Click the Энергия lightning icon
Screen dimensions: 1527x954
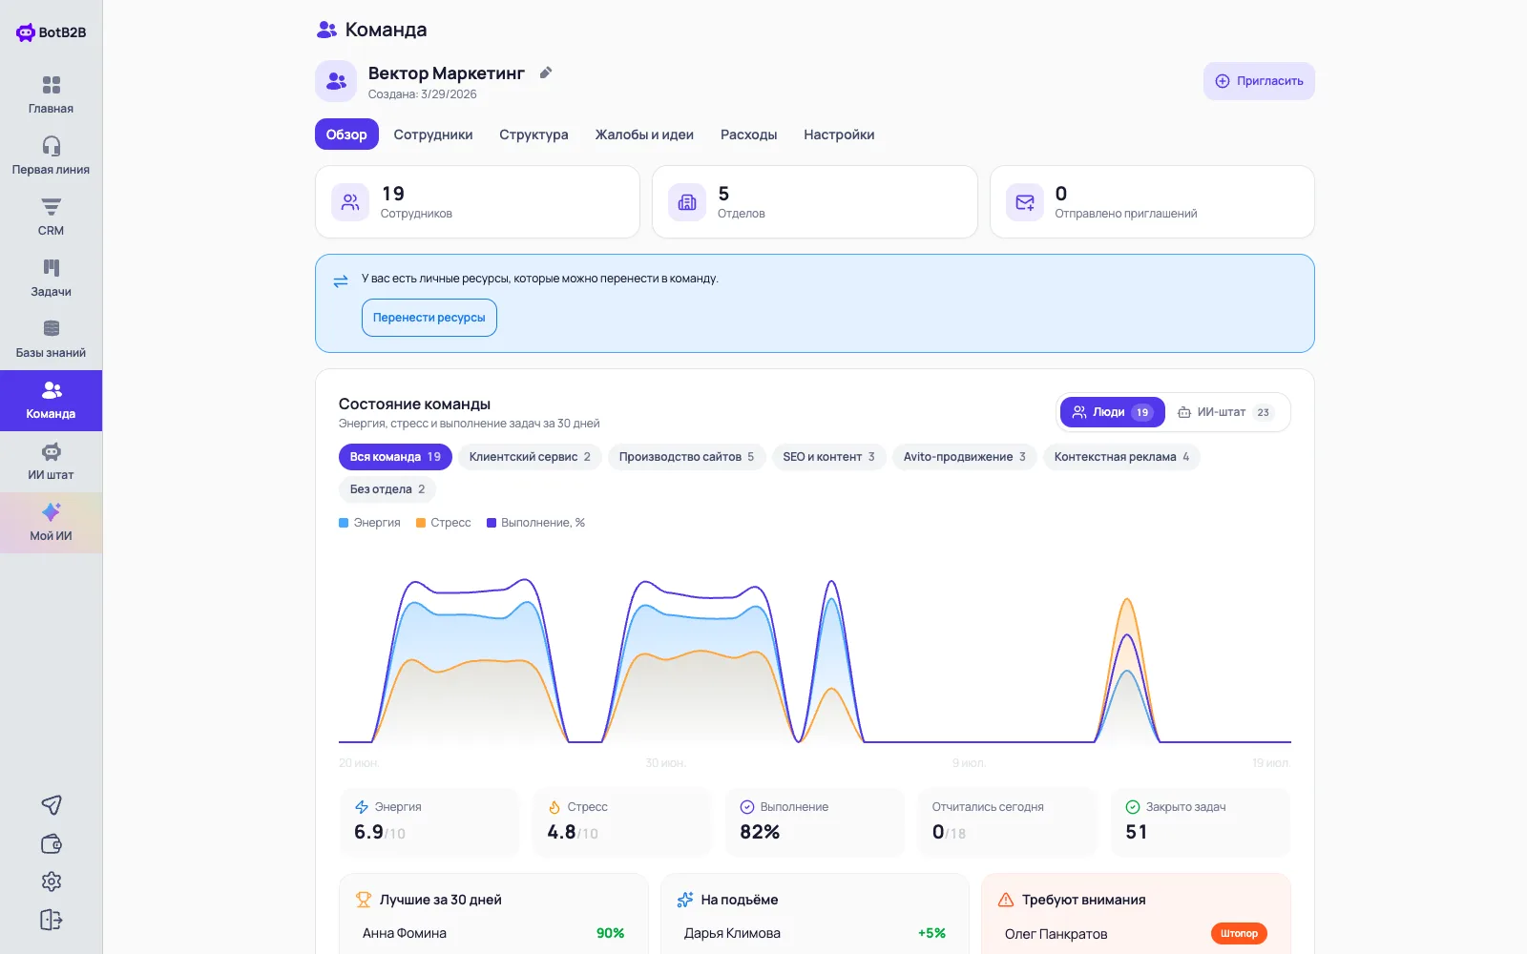(x=362, y=807)
